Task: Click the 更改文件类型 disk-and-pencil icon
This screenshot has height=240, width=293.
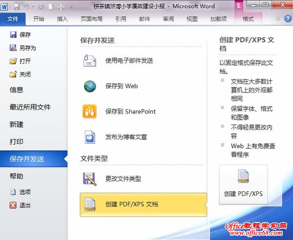Action: click(90, 179)
